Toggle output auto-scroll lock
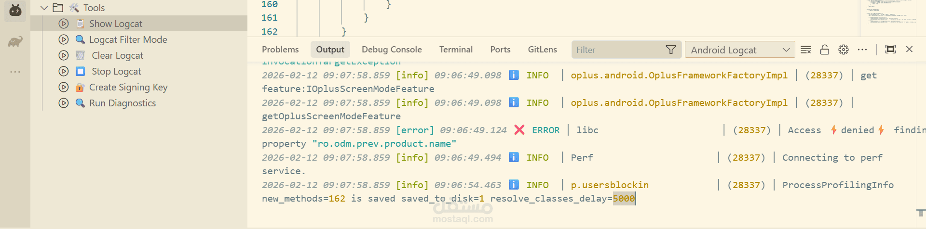 pos(825,50)
